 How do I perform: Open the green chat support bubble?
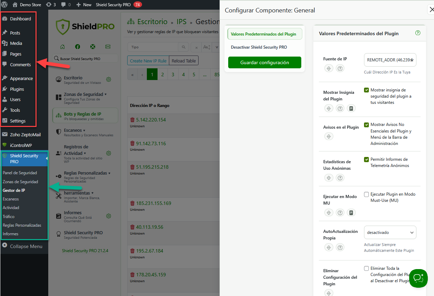tap(418, 278)
